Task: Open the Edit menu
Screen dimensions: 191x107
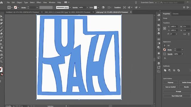Action: pyautogui.click(x=13, y=2)
